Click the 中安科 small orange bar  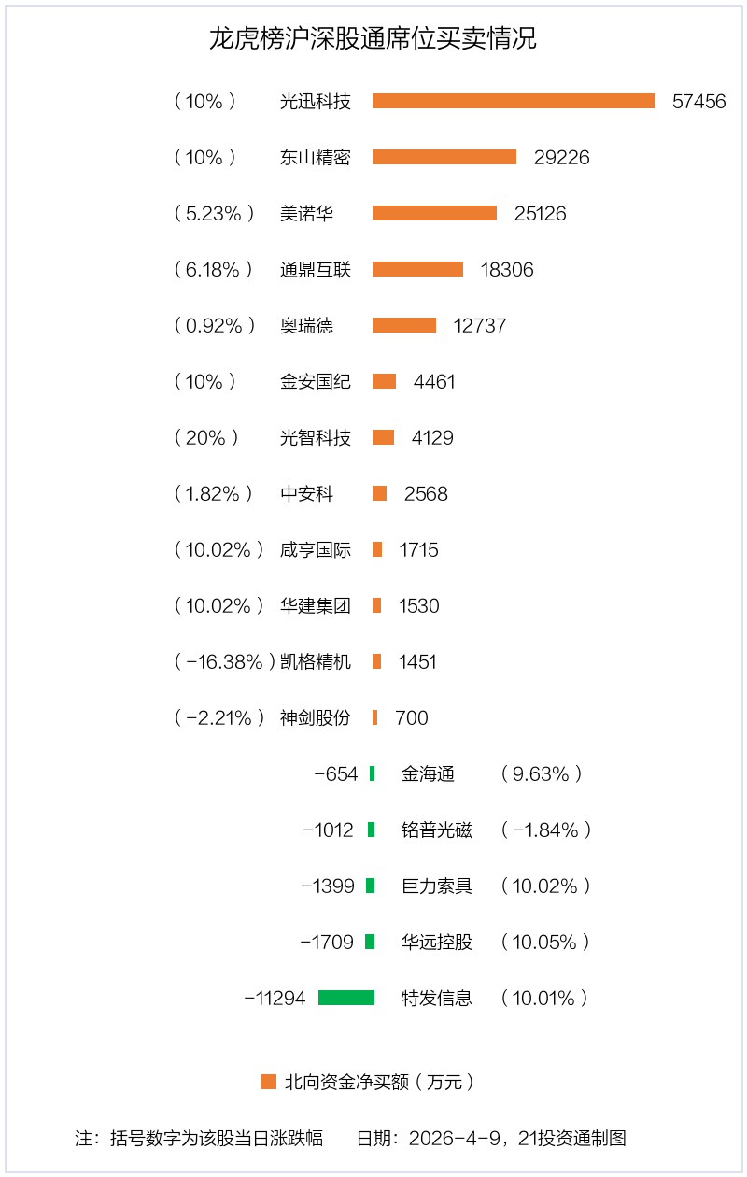tap(380, 493)
